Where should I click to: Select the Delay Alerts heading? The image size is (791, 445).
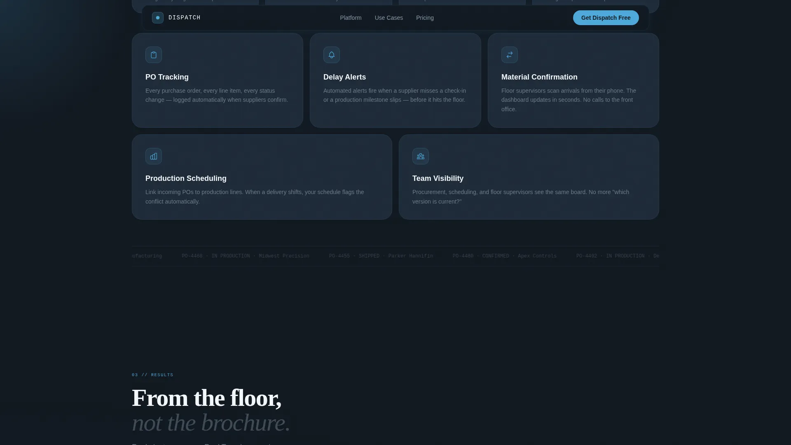tap(344, 77)
